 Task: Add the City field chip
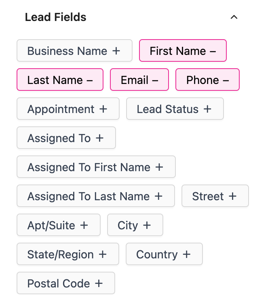pyautogui.click(x=135, y=225)
